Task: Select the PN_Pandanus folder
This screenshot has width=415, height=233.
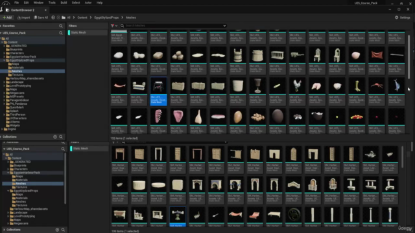Action: [18, 104]
